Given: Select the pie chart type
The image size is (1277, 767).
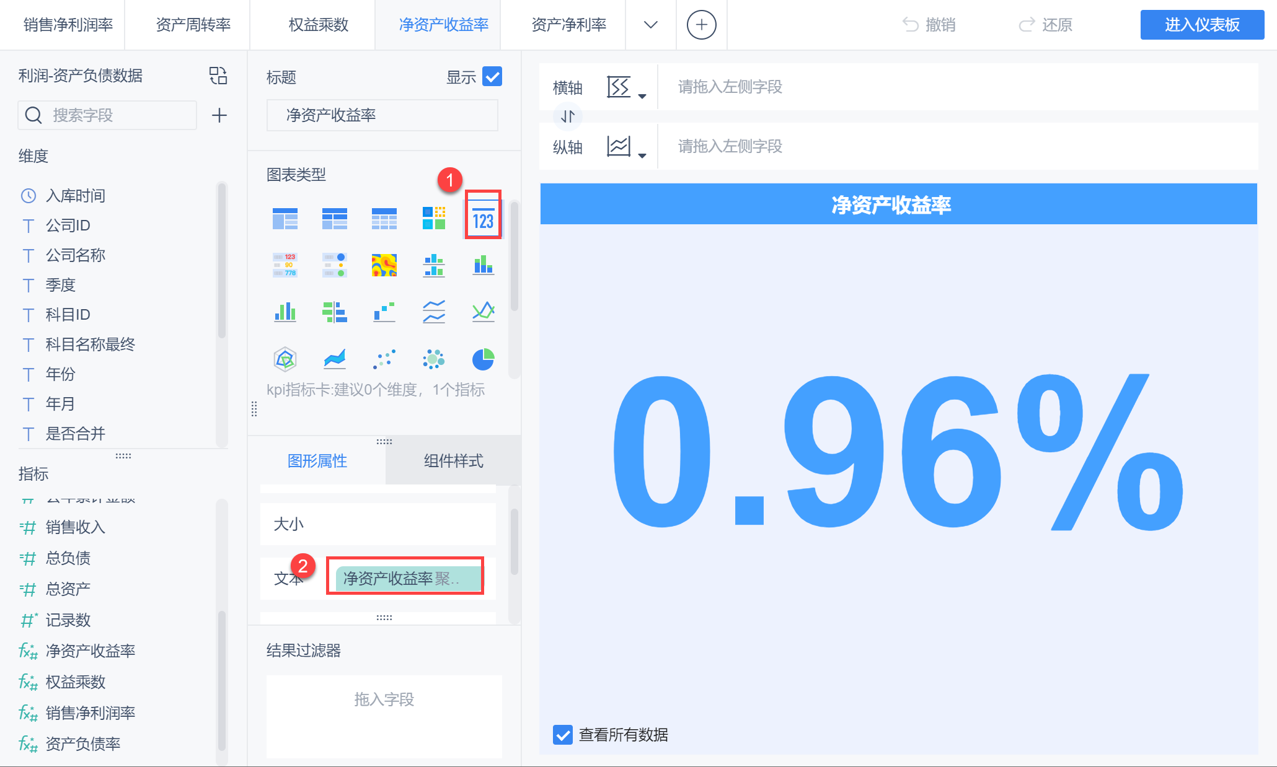Looking at the screenshot, I should click(x=483, y=358).
